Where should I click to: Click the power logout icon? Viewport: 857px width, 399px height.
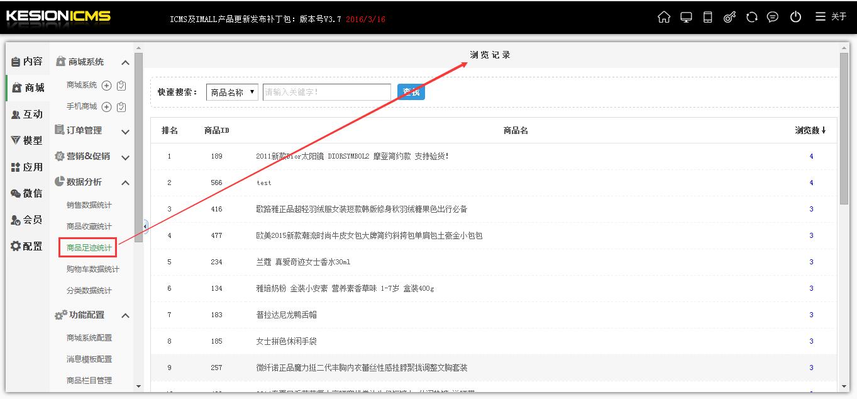[795, 17]
